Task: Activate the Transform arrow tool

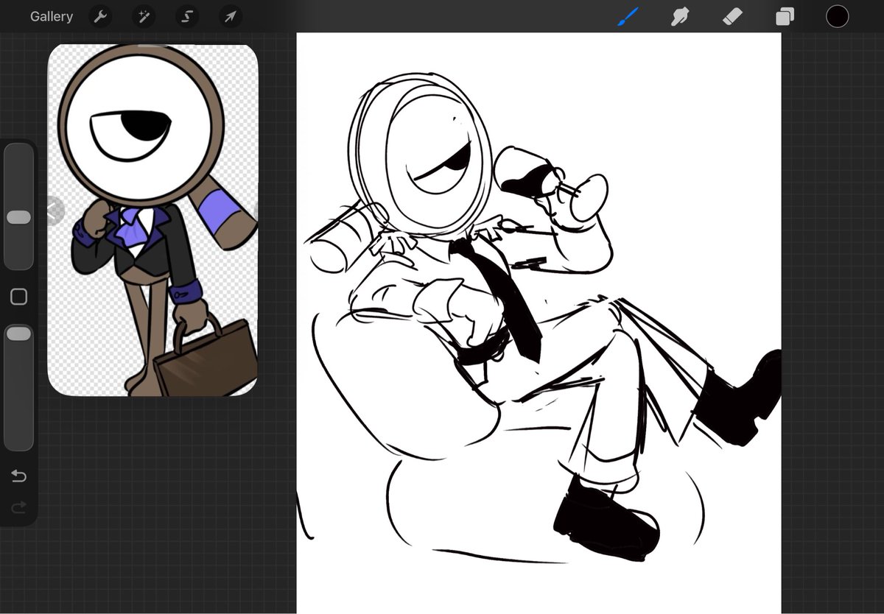Action: 231,16
